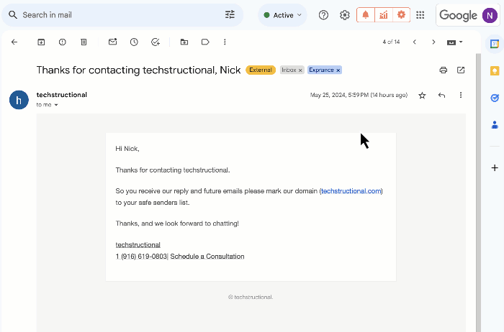Screen dimensions: 504x332
Task: Add this email to Tasks
Action: click(x=156, y=42)
